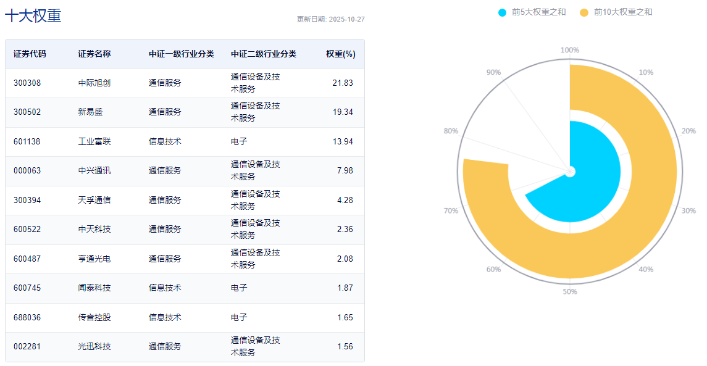Click the 十大权重 section title
This screenshot has width=707, height=366.
[33, 16]
